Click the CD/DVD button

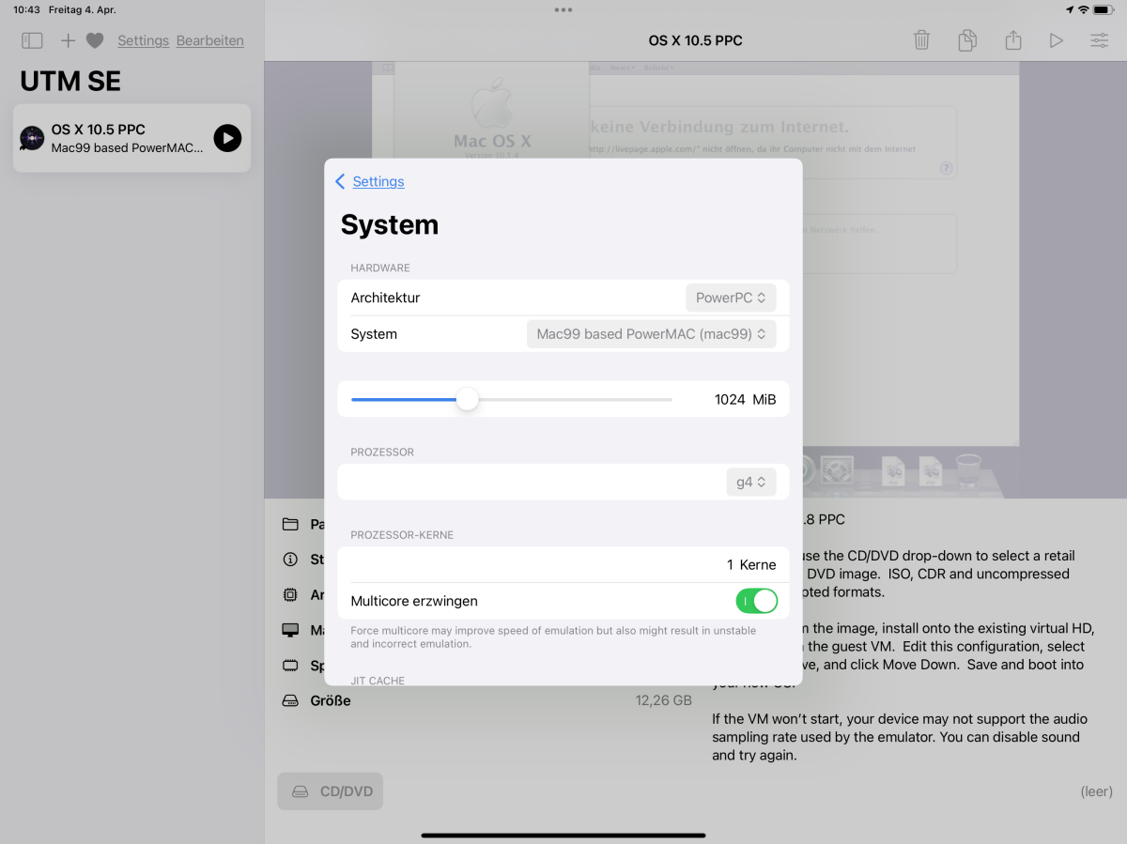point(331,791)
